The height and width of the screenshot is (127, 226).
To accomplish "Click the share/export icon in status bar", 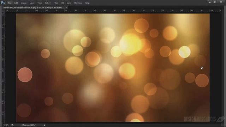I will click(x=12, y=125).
